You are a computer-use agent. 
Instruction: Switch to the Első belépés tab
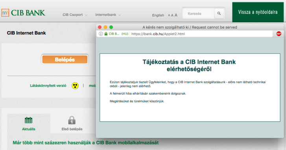(72, 124)
